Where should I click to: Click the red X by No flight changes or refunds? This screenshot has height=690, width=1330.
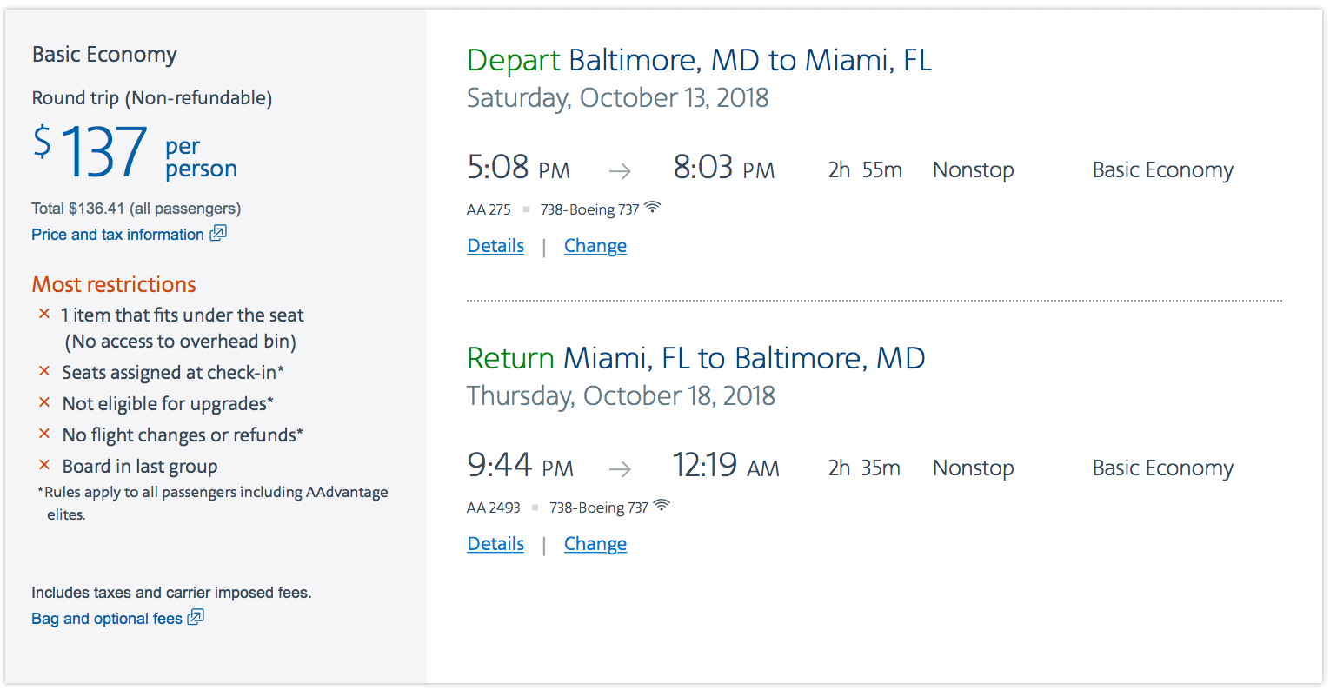[44, 434]
